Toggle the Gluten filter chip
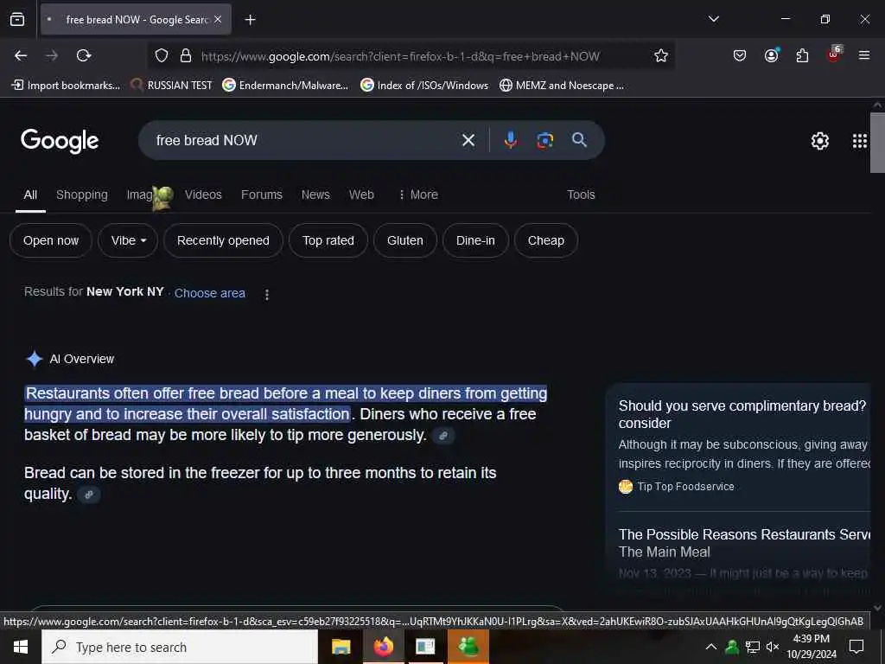This screenshot has width=885, height=664. click(404, 240)
